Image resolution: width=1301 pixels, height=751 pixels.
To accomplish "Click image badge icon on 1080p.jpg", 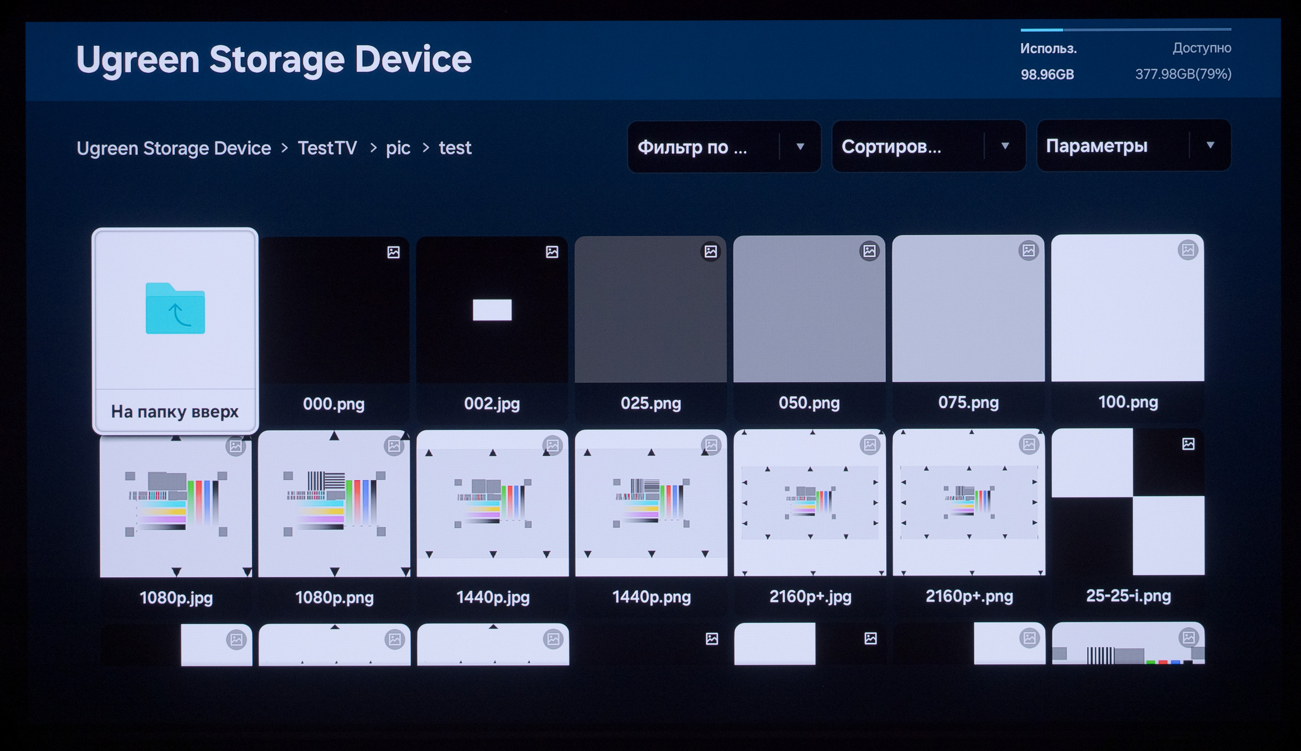I will pos(236,446).
